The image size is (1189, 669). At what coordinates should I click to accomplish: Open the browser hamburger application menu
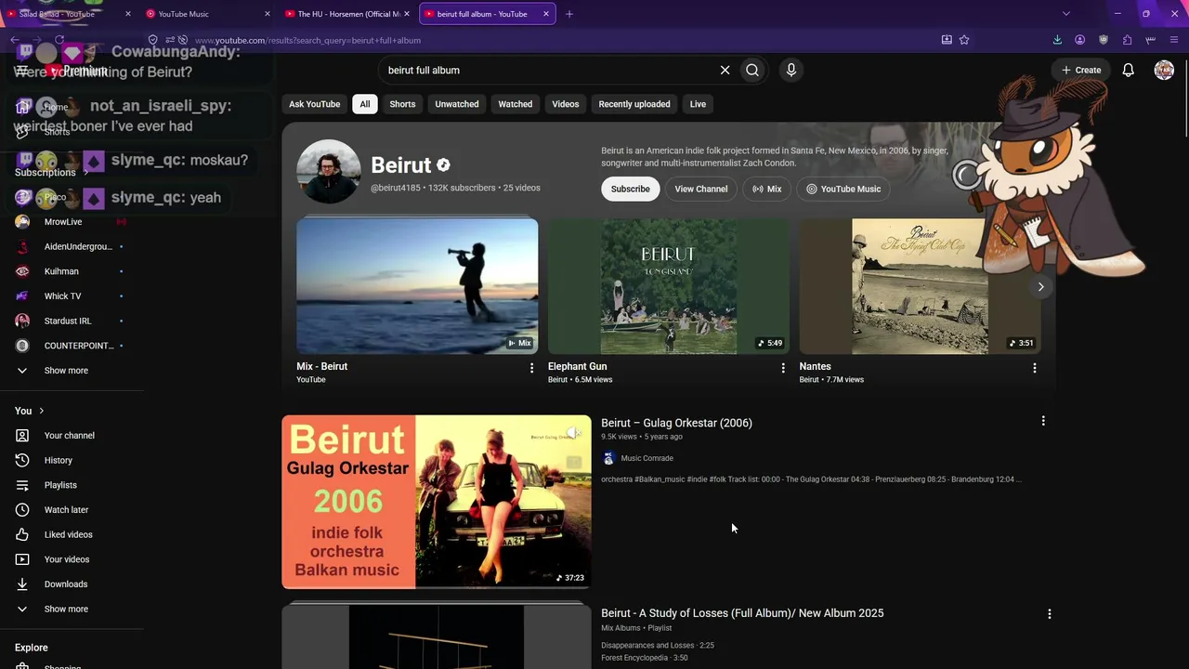click(1174, 40)
